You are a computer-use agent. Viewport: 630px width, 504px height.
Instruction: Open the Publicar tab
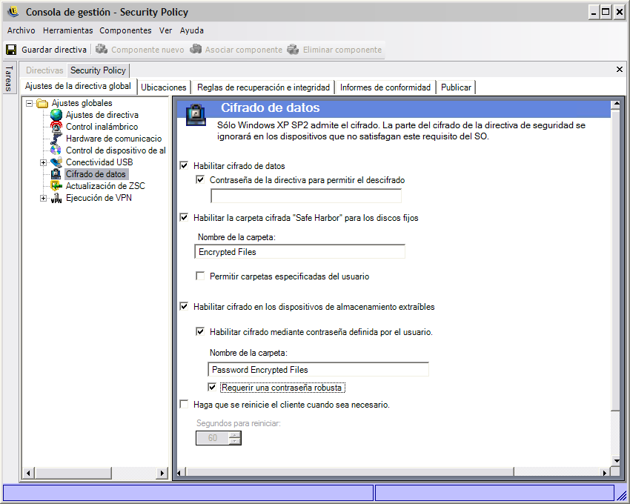456,87
